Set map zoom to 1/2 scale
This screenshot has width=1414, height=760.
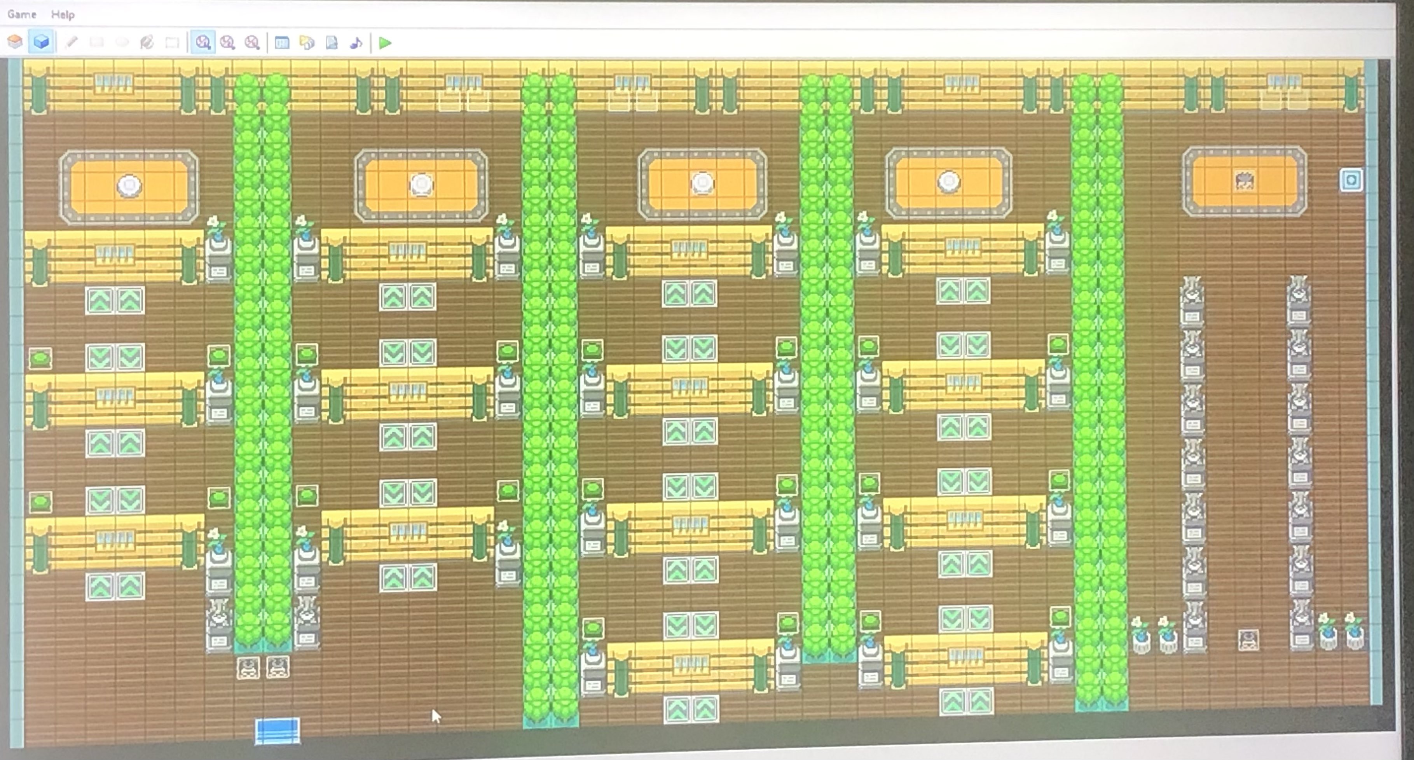pos(227,42)
